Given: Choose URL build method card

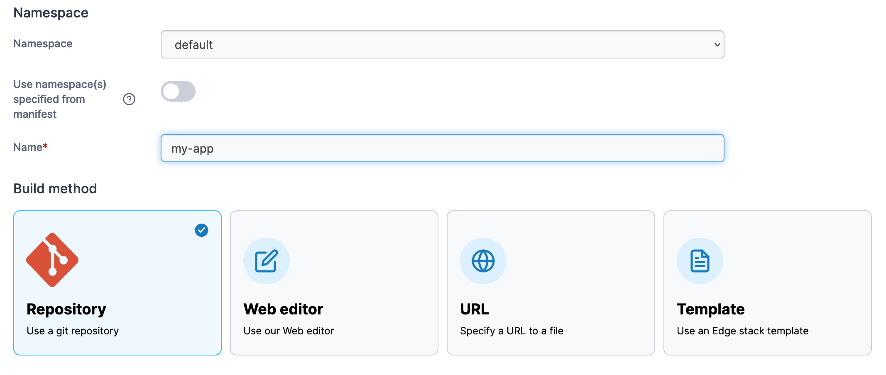Looking at the screenshot, I should tap(551, 283).
